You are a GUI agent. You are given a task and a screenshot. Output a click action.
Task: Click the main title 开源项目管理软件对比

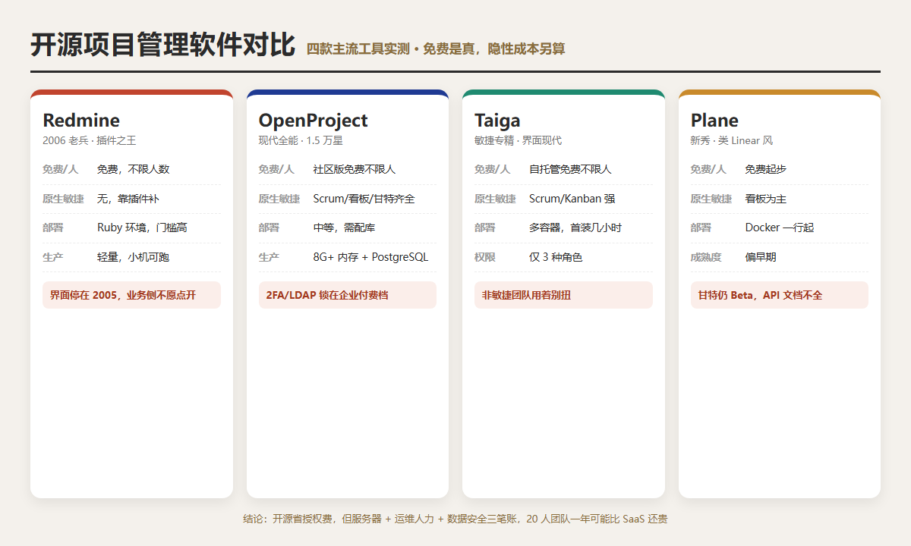(x=162, y=45)
